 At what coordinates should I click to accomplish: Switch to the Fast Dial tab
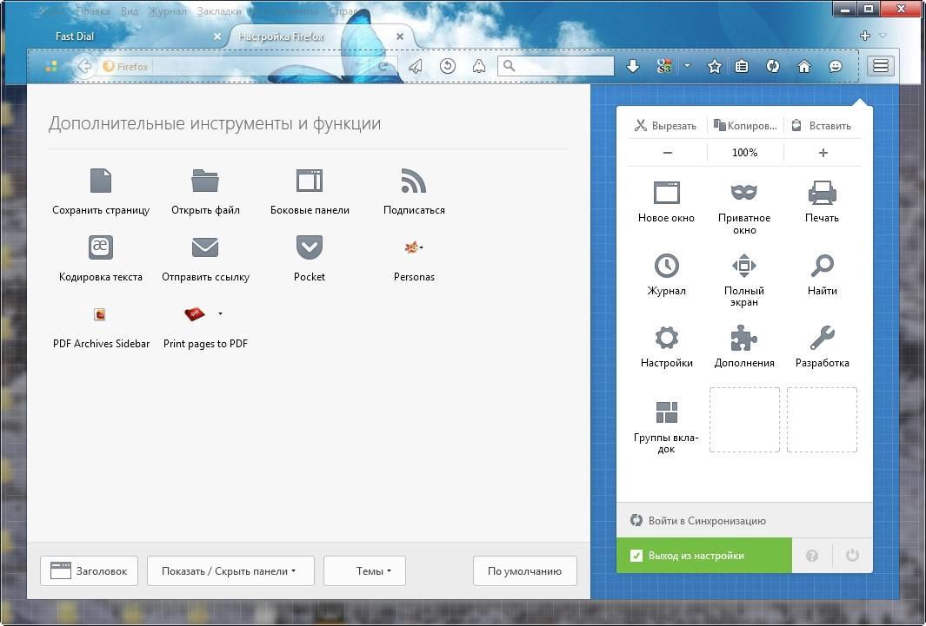point(75,36)
